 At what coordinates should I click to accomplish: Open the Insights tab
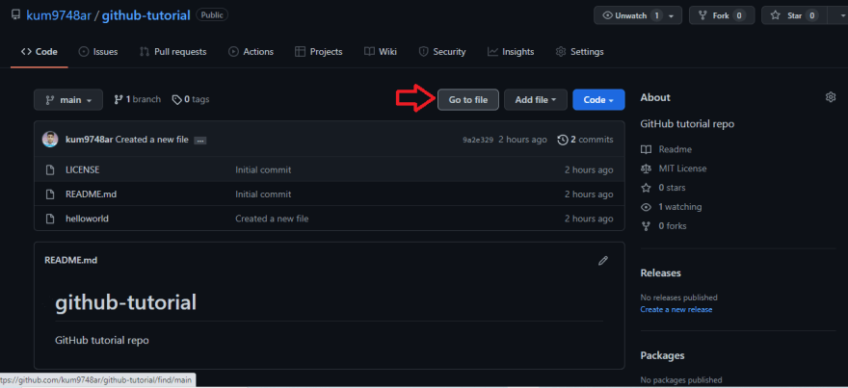click(x=511, y=52)
